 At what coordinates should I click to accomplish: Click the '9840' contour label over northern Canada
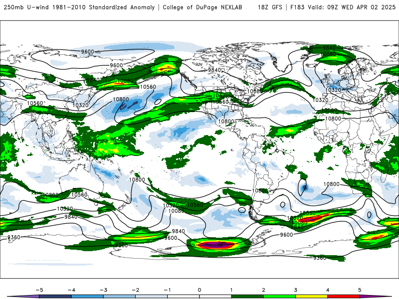[214, 70]
